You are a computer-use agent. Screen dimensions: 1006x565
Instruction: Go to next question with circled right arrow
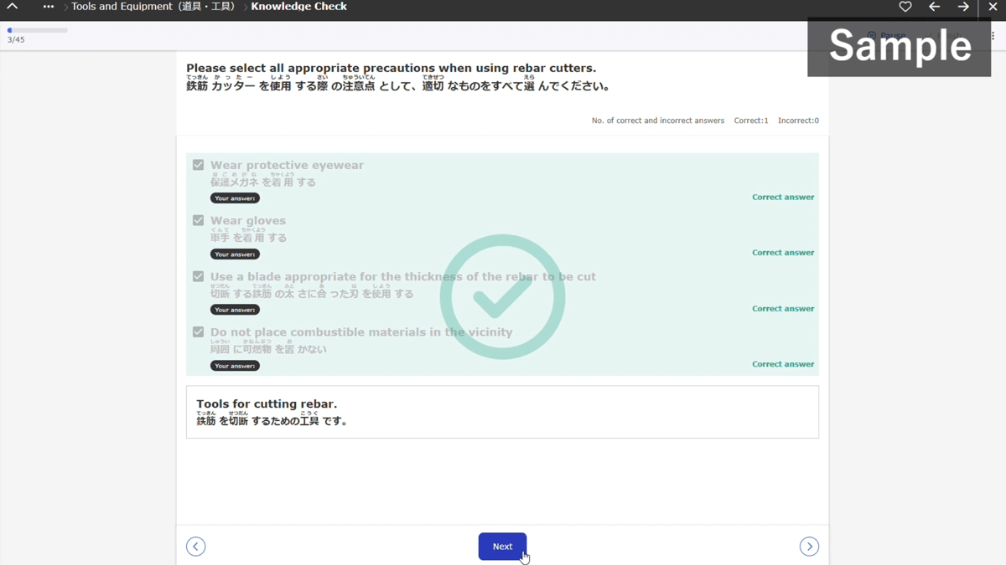[809, 547]
